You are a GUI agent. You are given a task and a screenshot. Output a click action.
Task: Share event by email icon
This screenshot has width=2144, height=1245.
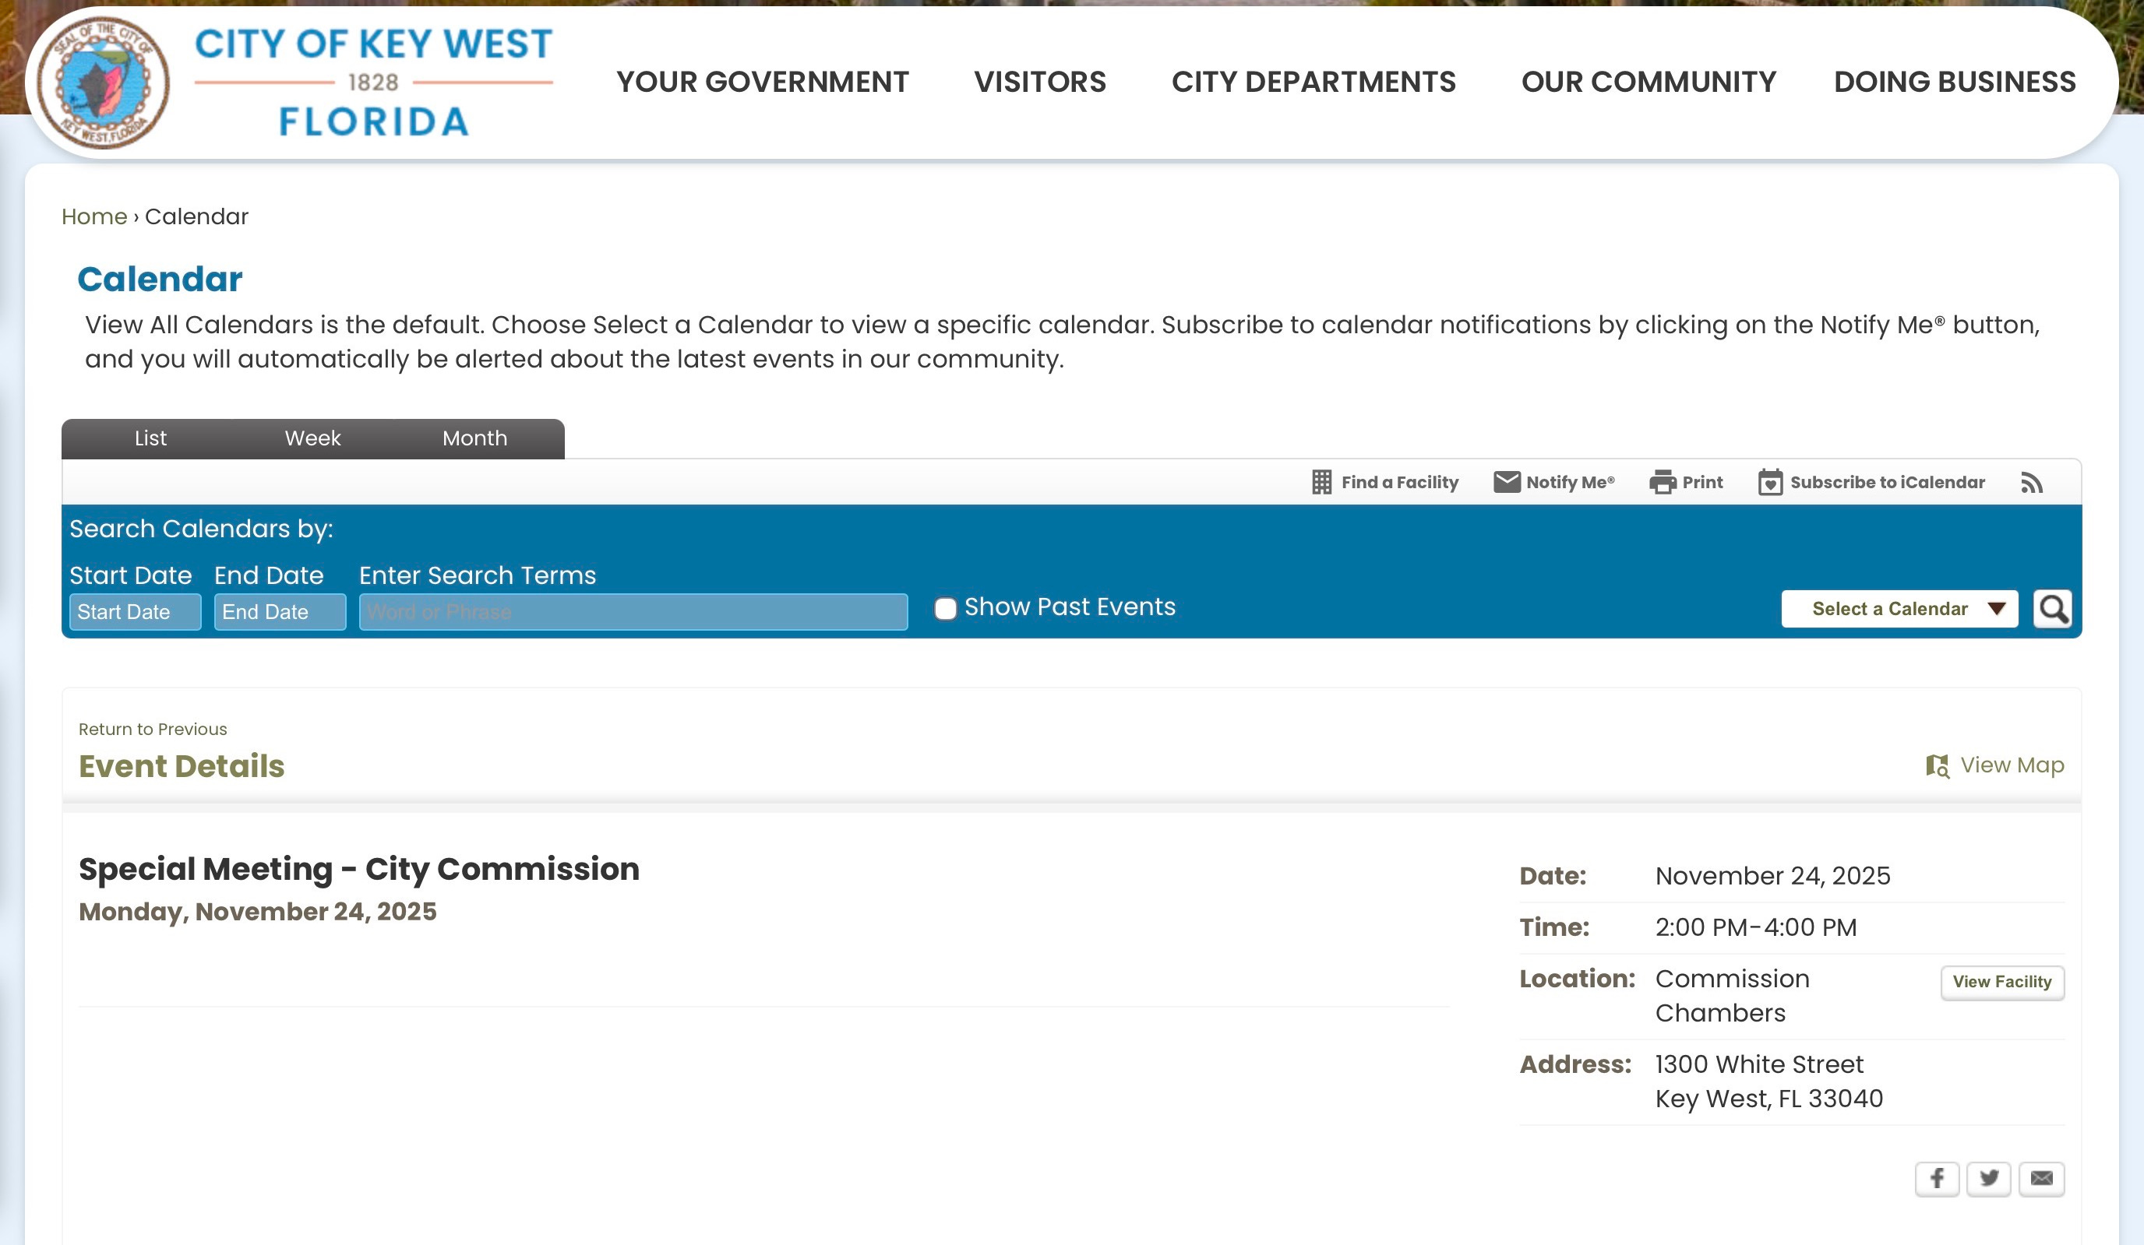(2041, 1179)
